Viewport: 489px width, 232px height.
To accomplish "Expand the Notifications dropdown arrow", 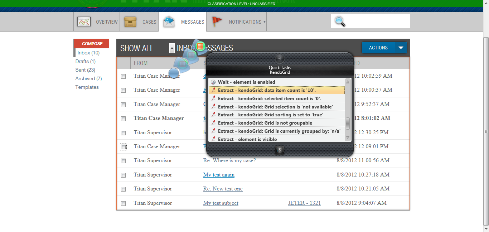I will point(265,22).
